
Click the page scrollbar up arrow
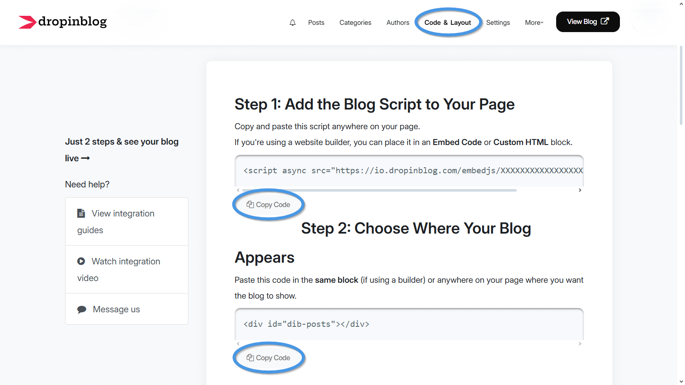tap(681, 4)
